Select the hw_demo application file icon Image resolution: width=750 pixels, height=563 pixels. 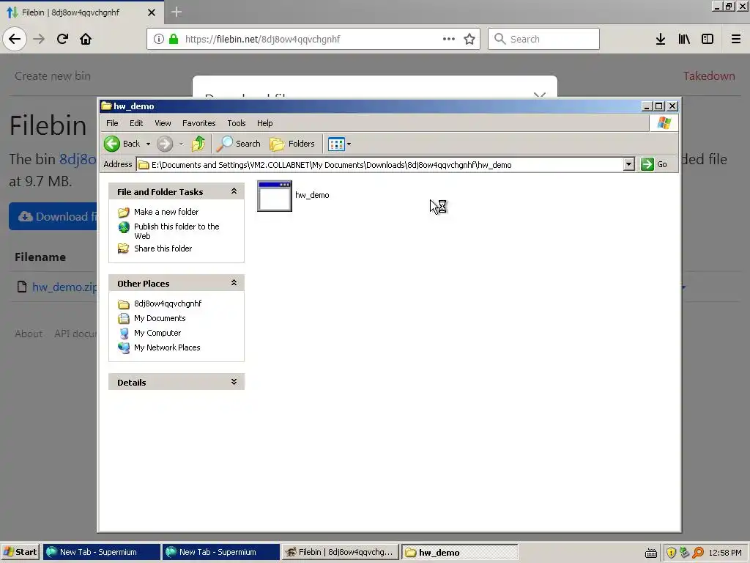pyautogui.click(x=275, y=196)
